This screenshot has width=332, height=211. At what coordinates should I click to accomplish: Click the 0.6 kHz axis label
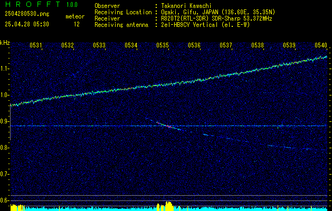[4, 200]
